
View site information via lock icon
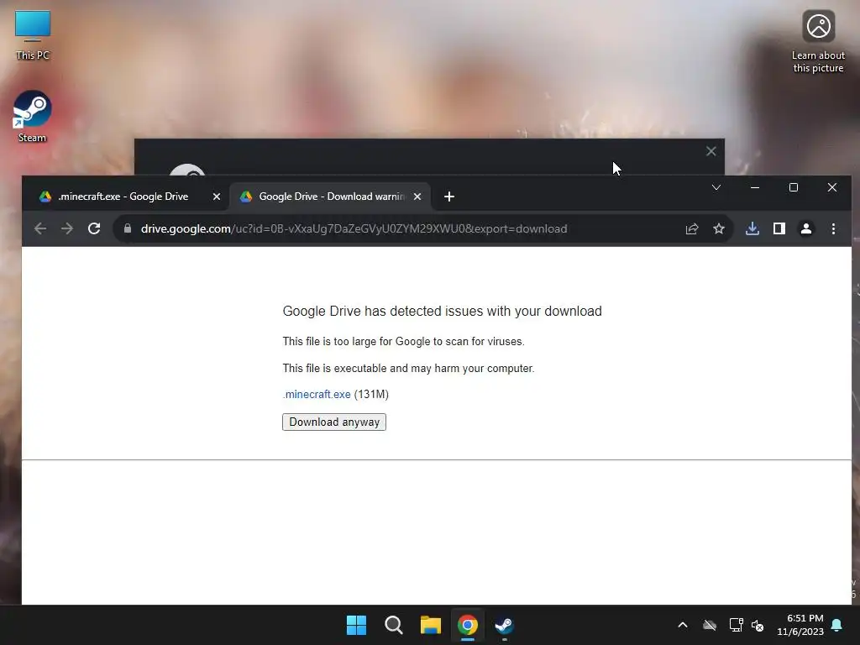128,228
